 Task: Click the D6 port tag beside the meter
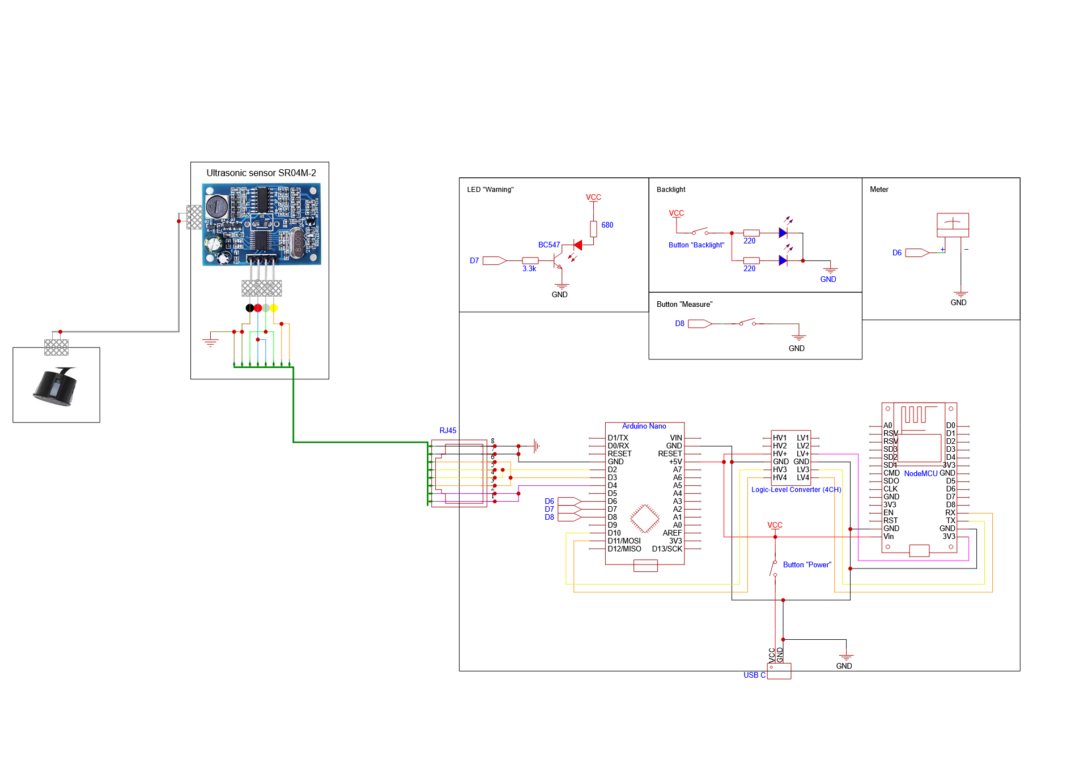(x=916, y=253)
